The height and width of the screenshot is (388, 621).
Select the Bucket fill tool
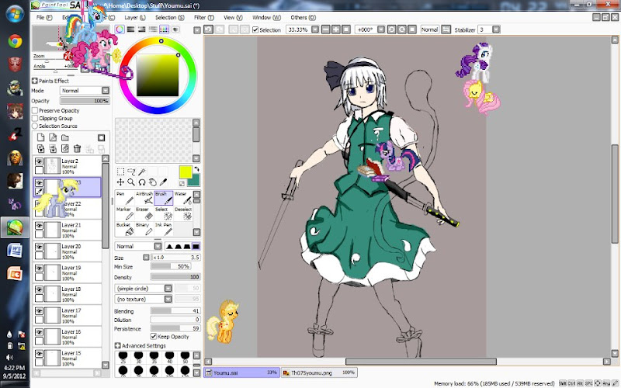click(124, 229)
